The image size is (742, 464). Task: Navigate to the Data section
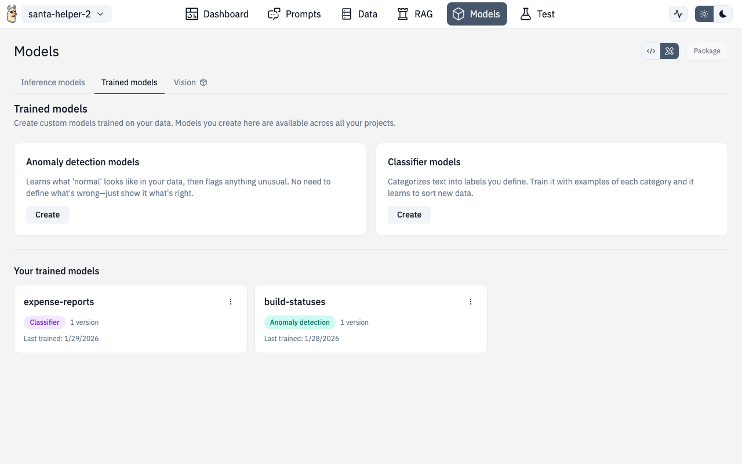[x=359, y=14]
